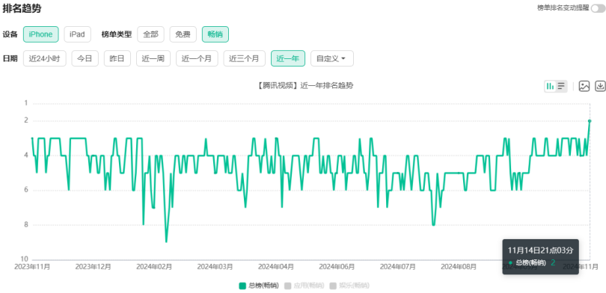
Task: Click chart title 近一年排名趋势
Action: (304, 86)
